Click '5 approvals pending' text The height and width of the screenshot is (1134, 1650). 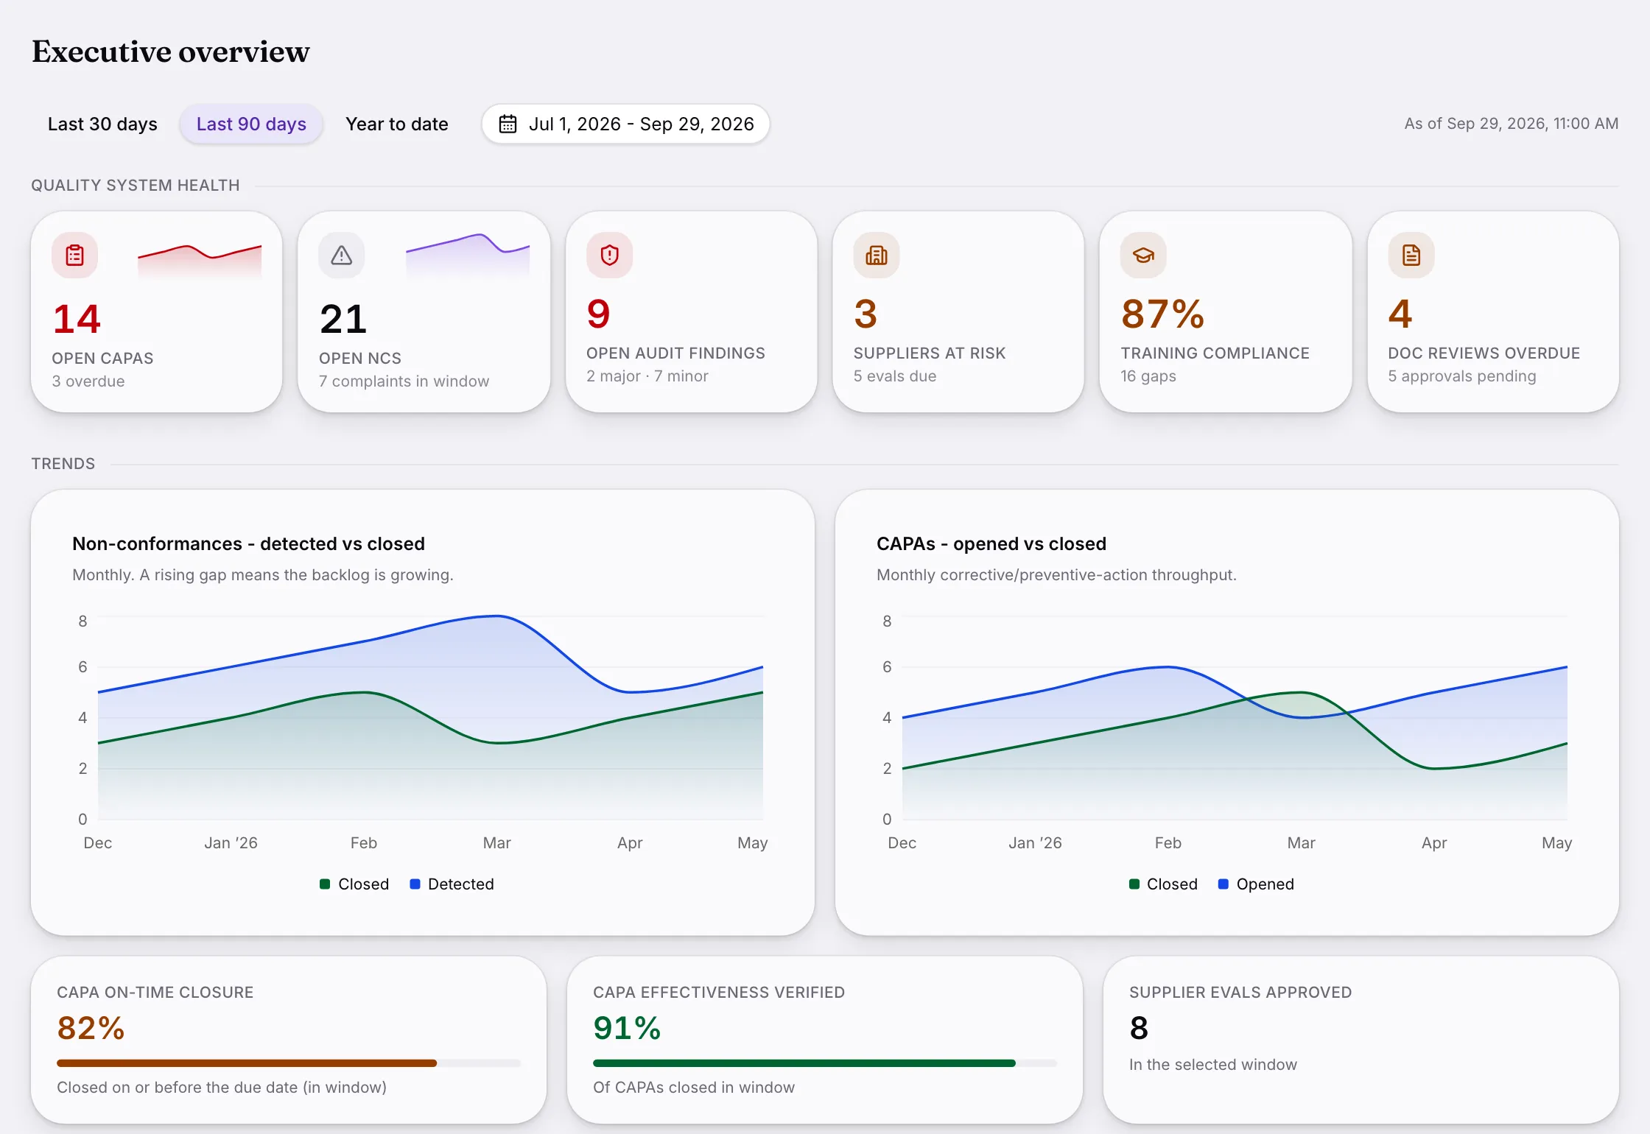[x=1462, y=376]
